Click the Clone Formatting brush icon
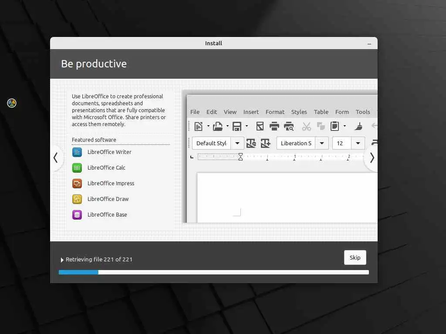The image size is (446, 334). pyautogui.click(x=358, y=126)
